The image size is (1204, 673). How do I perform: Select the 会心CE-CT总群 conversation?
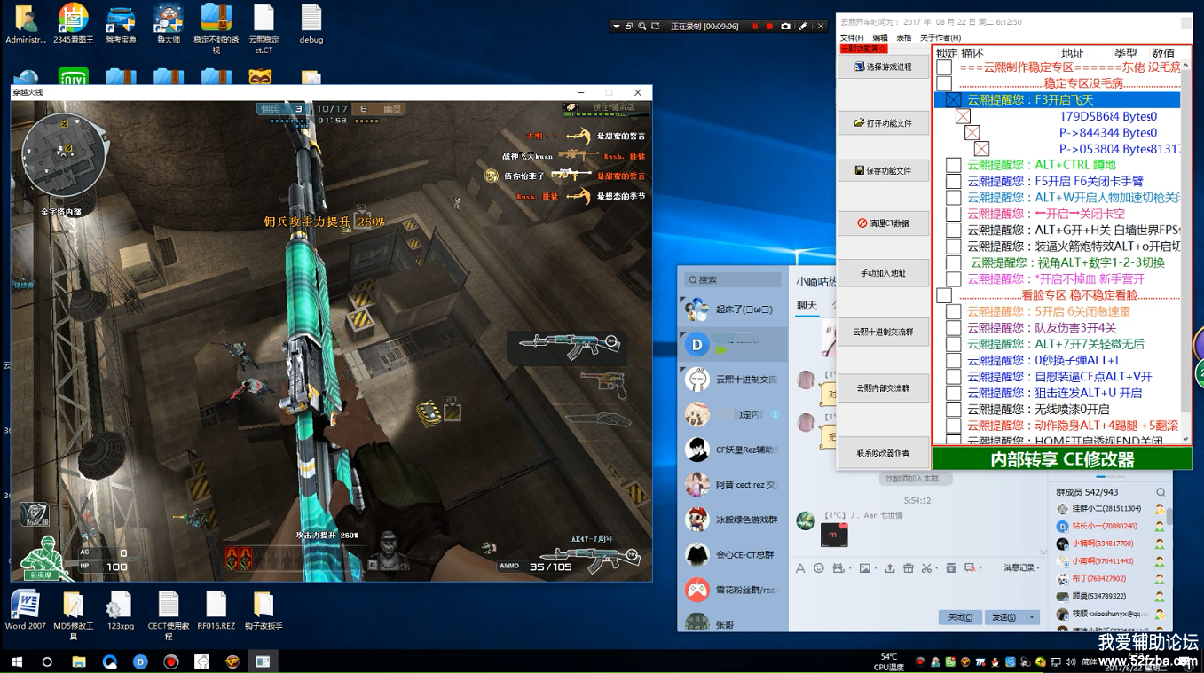734,555
